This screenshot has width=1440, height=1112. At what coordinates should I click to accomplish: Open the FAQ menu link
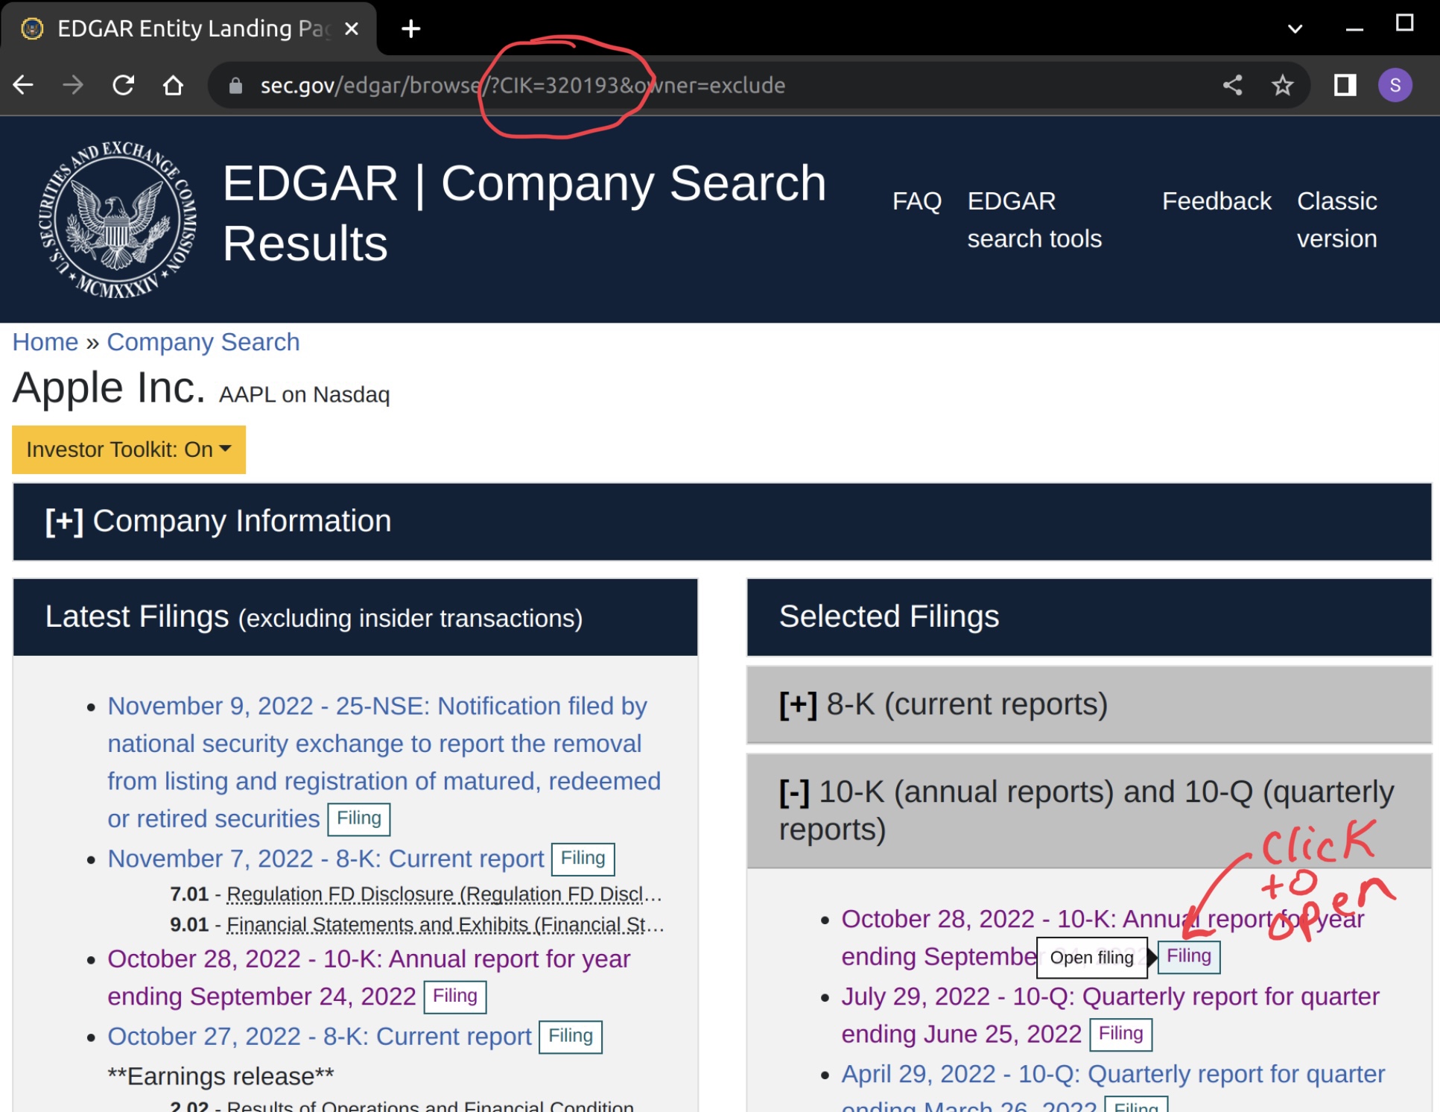coord(917,201)
